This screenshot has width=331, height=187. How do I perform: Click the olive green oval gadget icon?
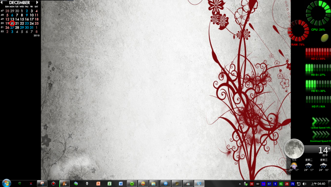pos(324,38)
